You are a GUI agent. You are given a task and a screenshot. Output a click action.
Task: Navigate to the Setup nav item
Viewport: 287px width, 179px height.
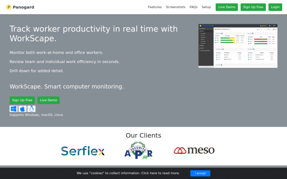point(206,7)
